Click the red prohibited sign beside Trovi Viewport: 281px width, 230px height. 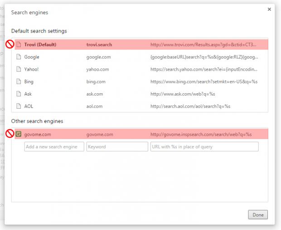[9, 44]
